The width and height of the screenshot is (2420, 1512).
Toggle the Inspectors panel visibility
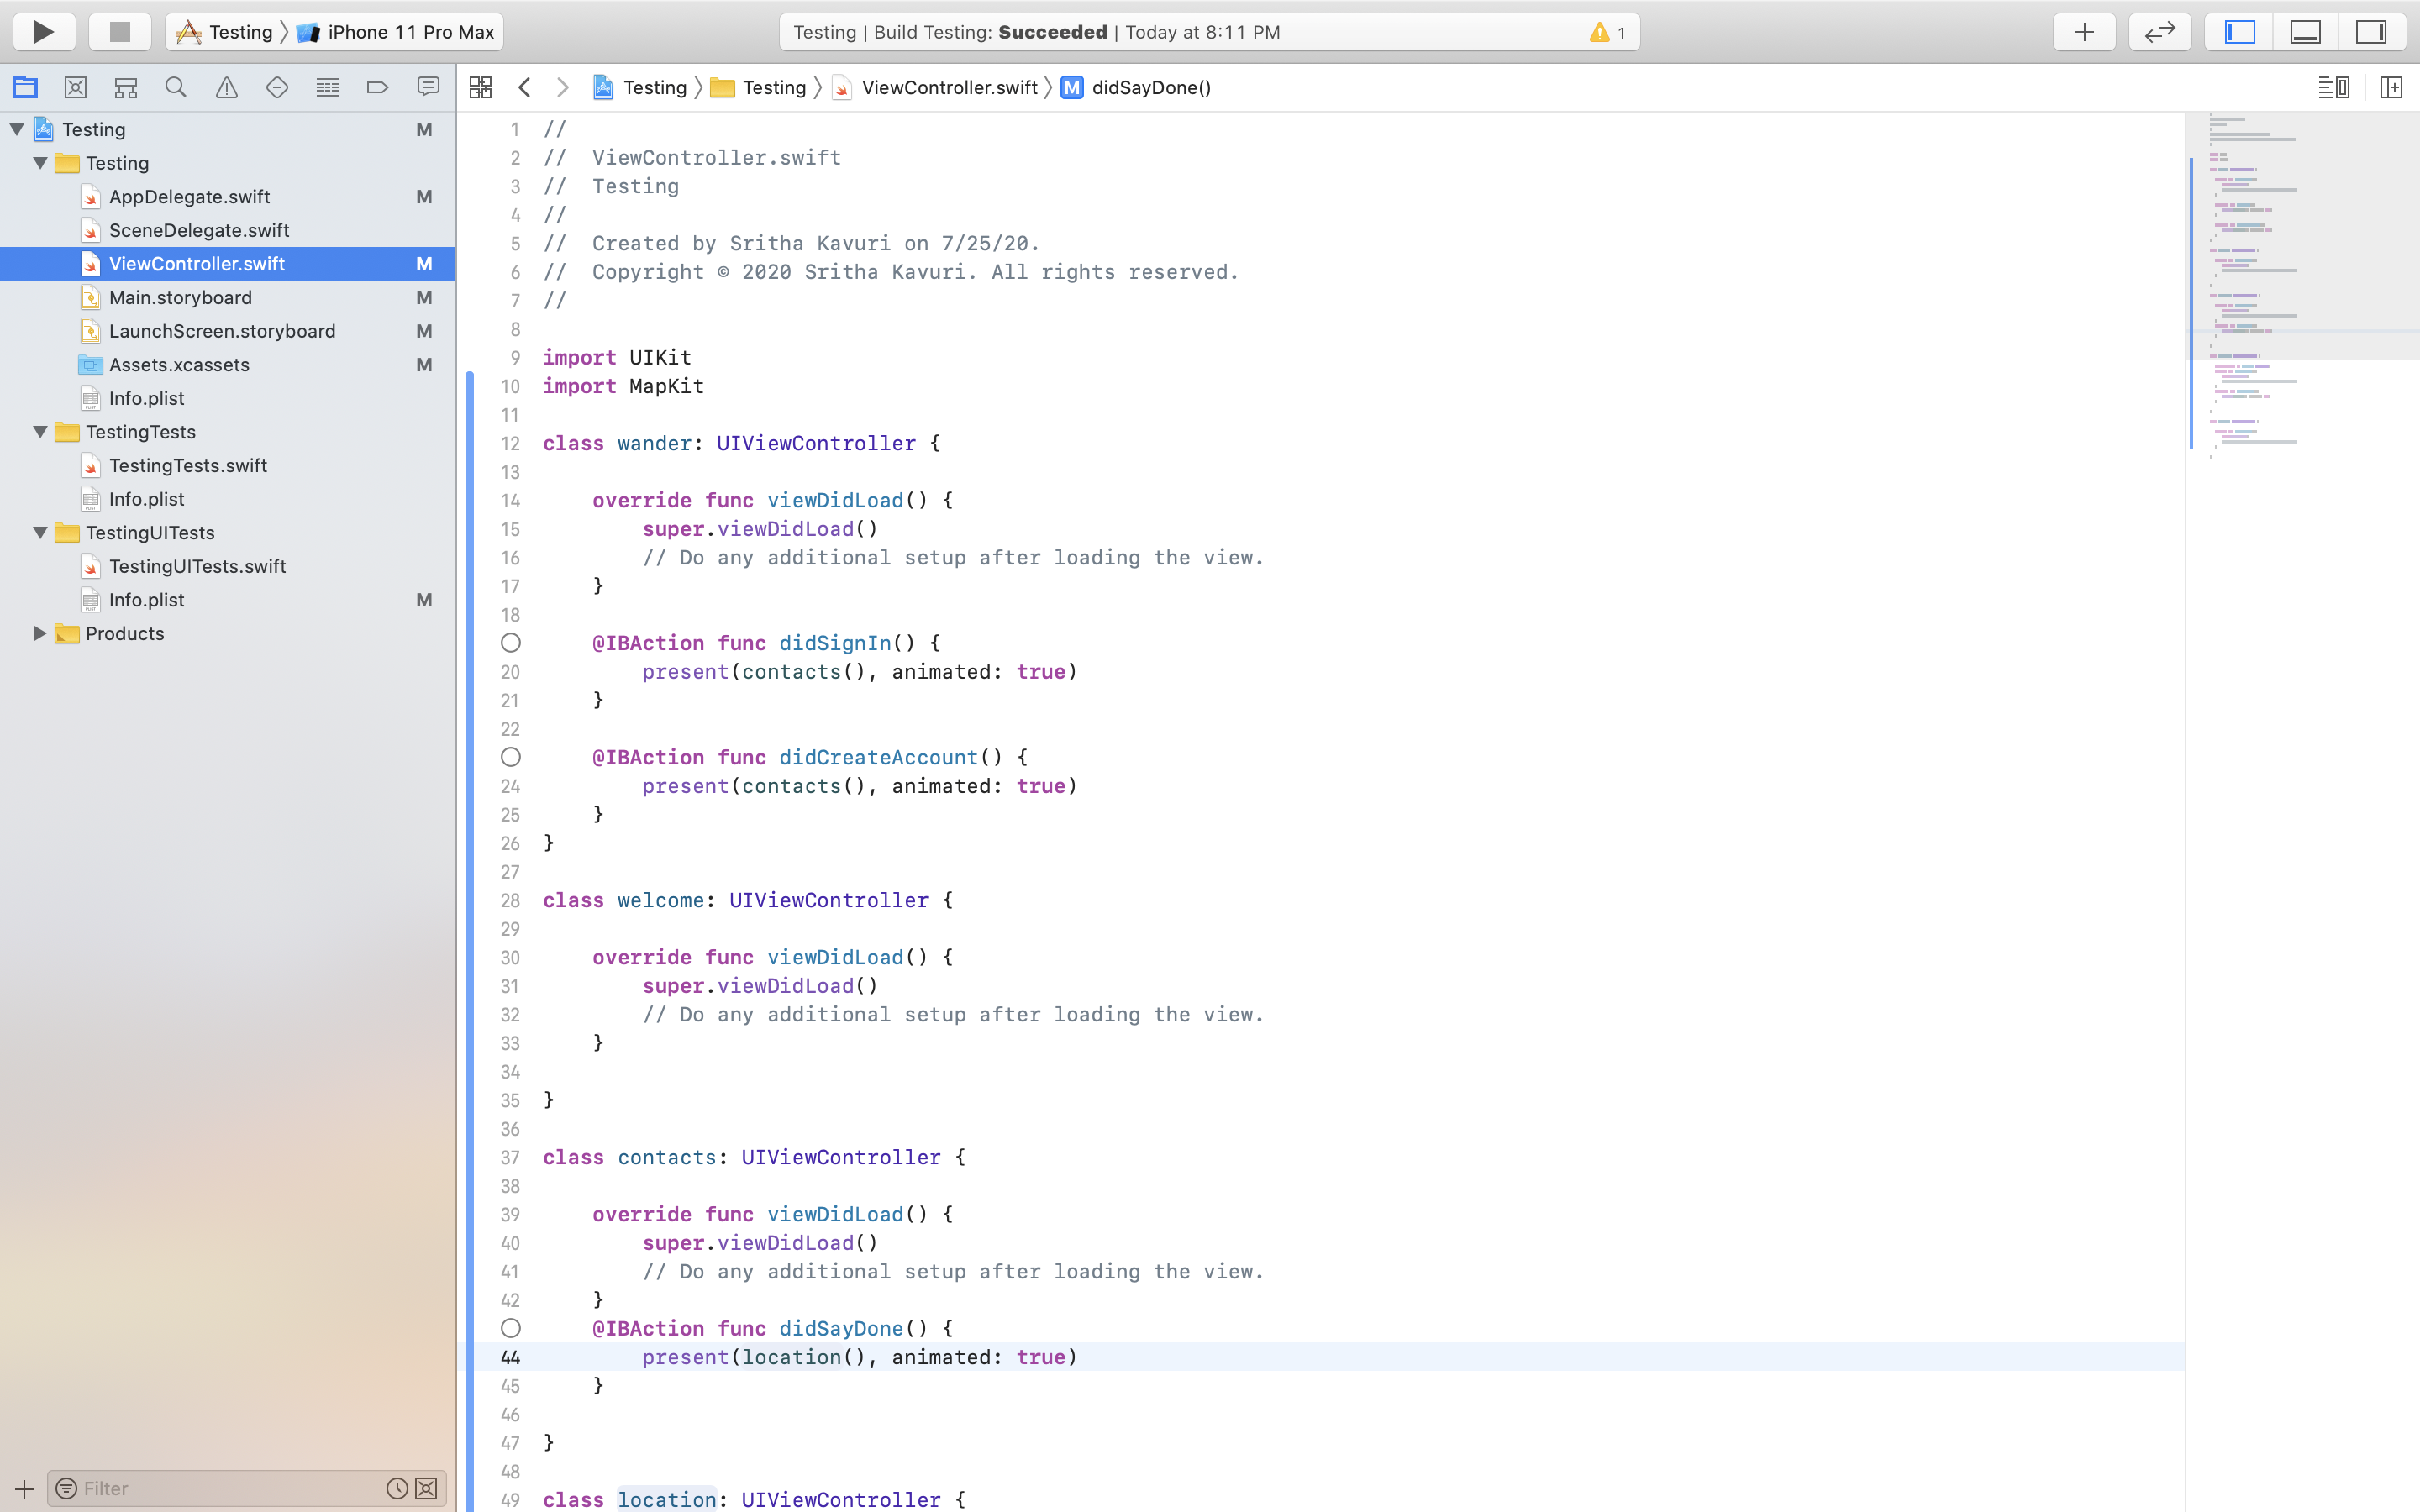coord(2371,32)
